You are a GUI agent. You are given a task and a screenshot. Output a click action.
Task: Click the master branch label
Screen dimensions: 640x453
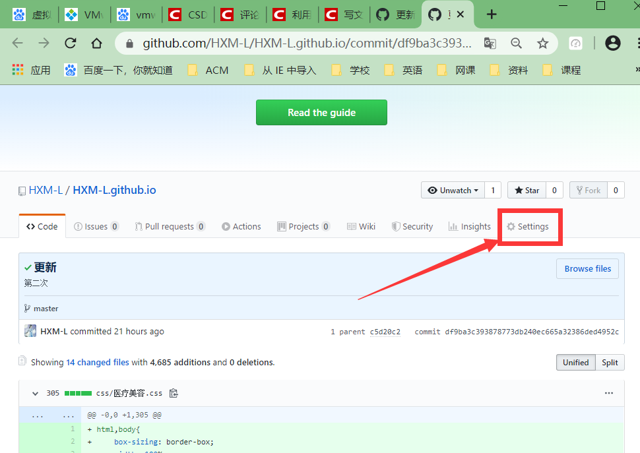[46, 309]
